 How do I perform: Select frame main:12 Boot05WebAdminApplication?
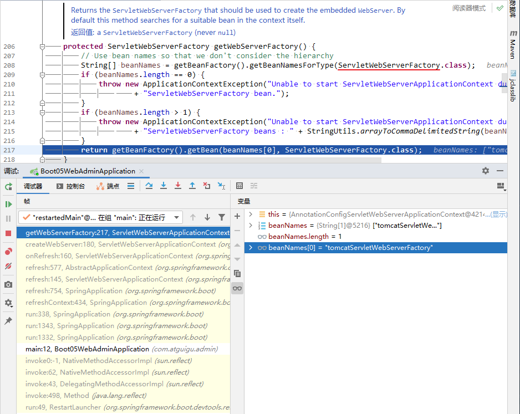tap(124, 349)
